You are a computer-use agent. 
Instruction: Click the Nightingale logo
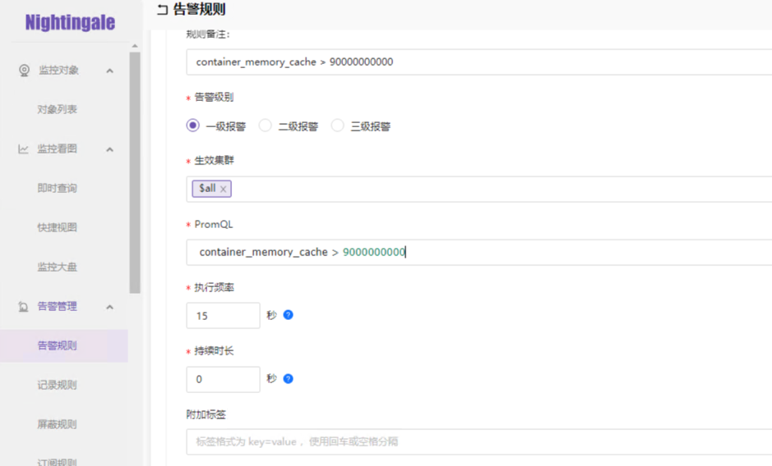tap(70, 23)
